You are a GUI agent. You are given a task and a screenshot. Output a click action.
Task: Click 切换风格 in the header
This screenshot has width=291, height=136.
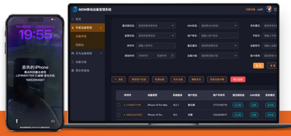point(250,9)
